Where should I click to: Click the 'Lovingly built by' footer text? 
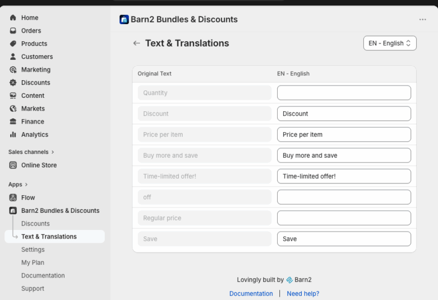260,280
